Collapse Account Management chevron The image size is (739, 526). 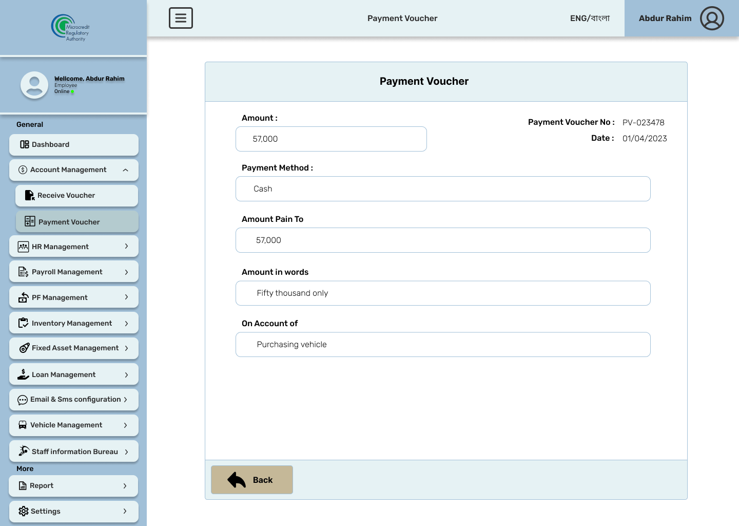point(126,170)
